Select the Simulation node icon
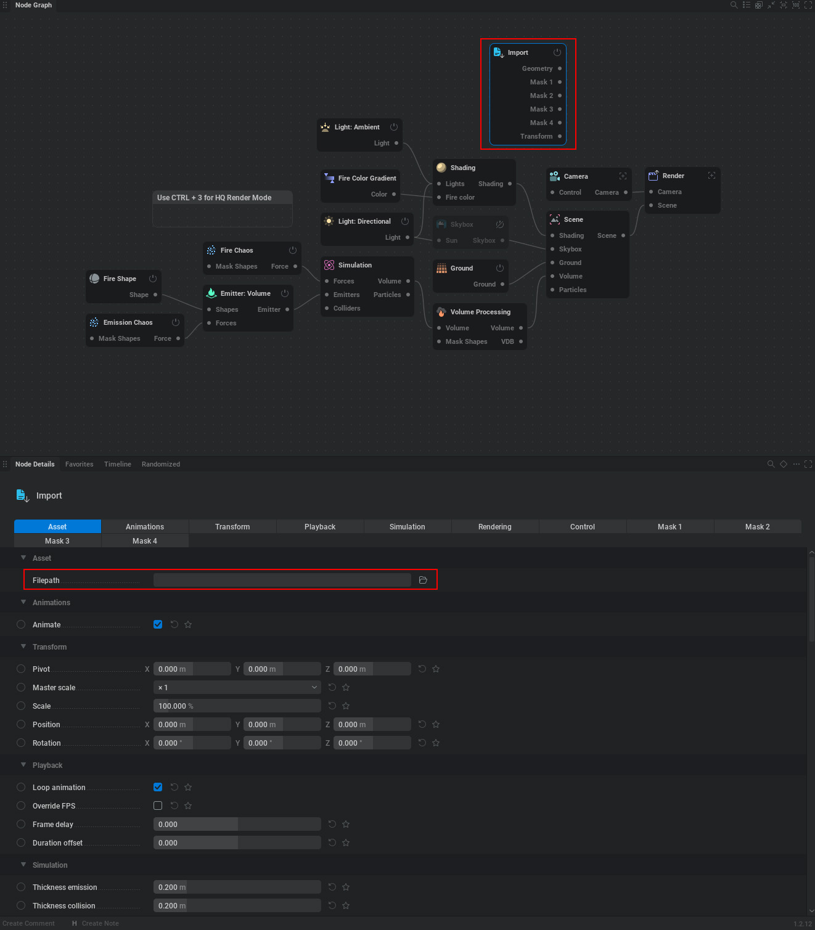This screenshot has height=930, width=815. [x=329, y=265]
